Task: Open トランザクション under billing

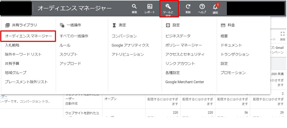Action: (235, 54)
